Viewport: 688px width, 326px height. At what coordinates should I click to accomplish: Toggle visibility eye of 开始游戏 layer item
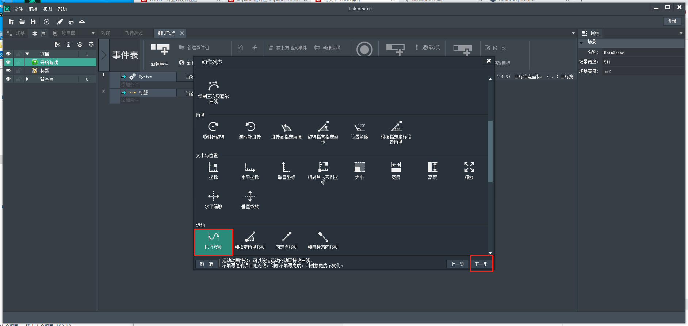(8, 62)
